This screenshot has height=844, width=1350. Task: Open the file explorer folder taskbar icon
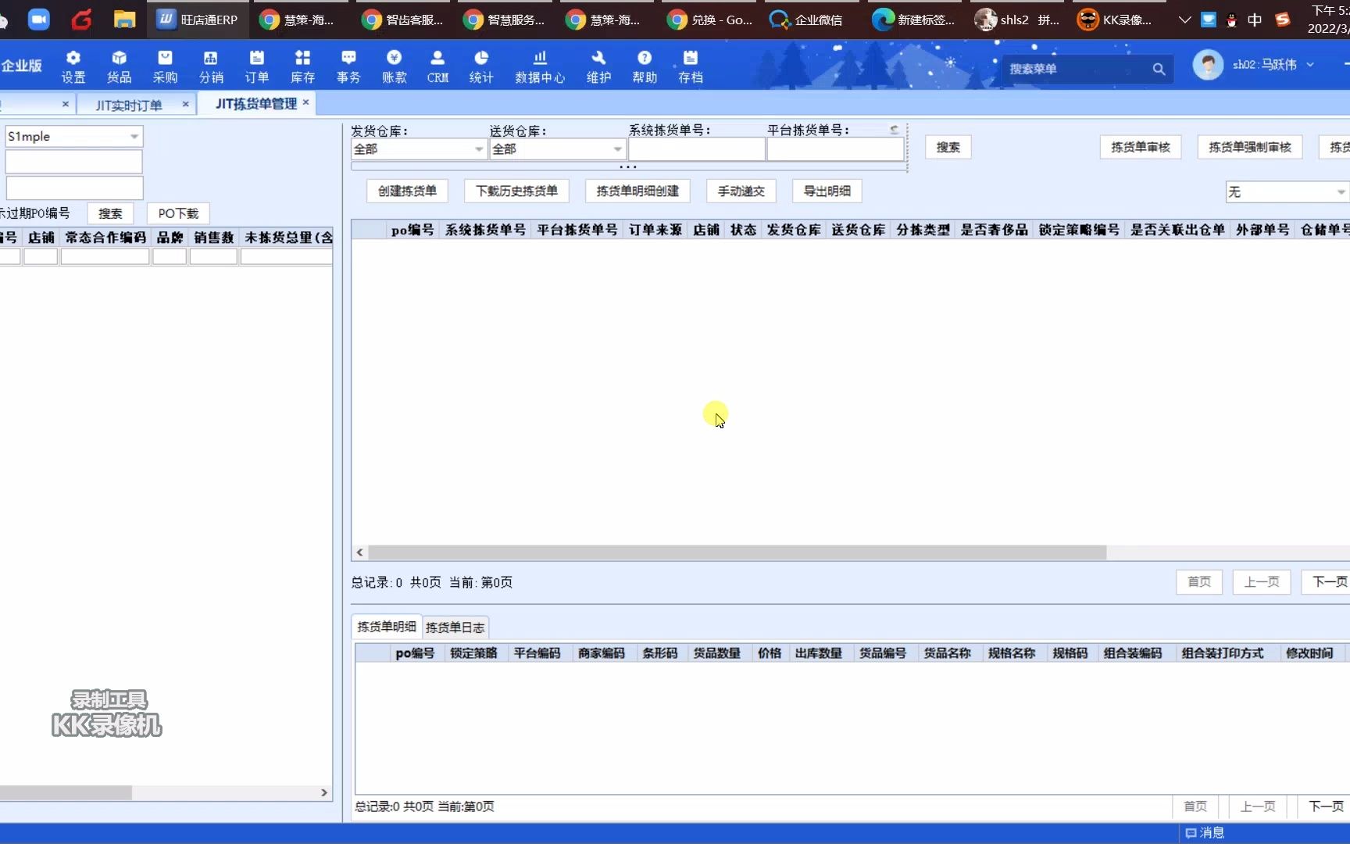tap(124, 20)
